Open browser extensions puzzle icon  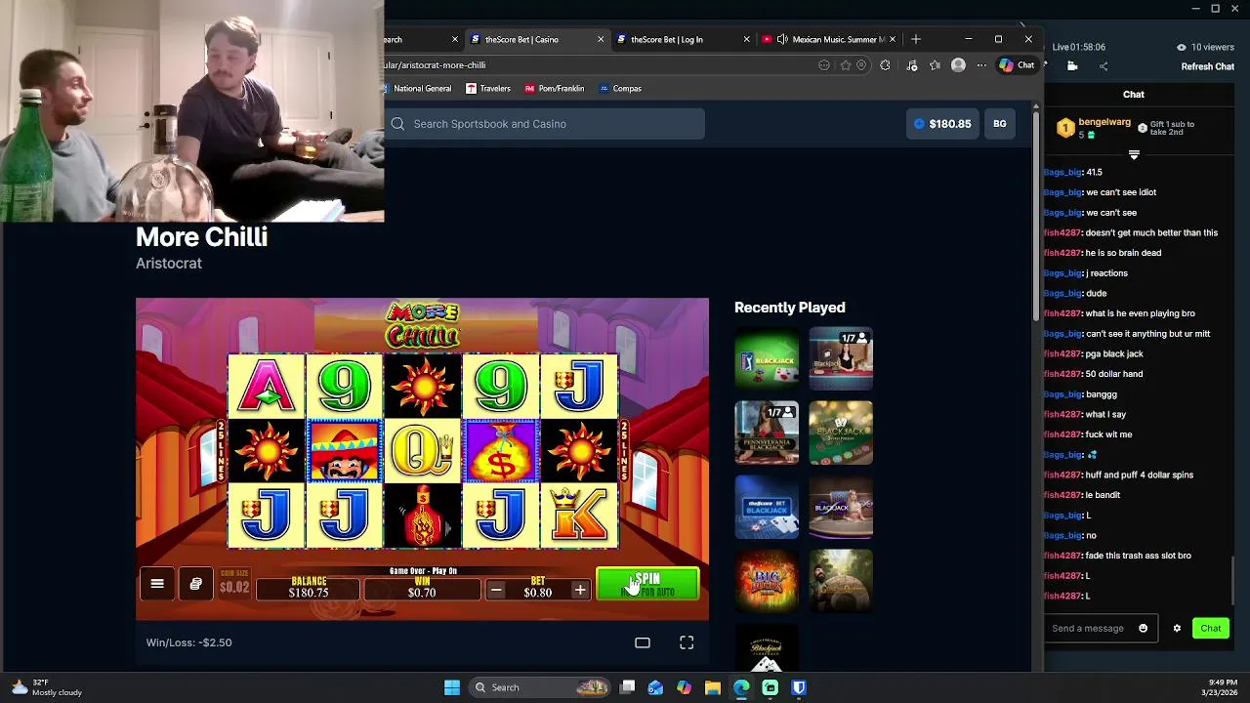[885, 65]
